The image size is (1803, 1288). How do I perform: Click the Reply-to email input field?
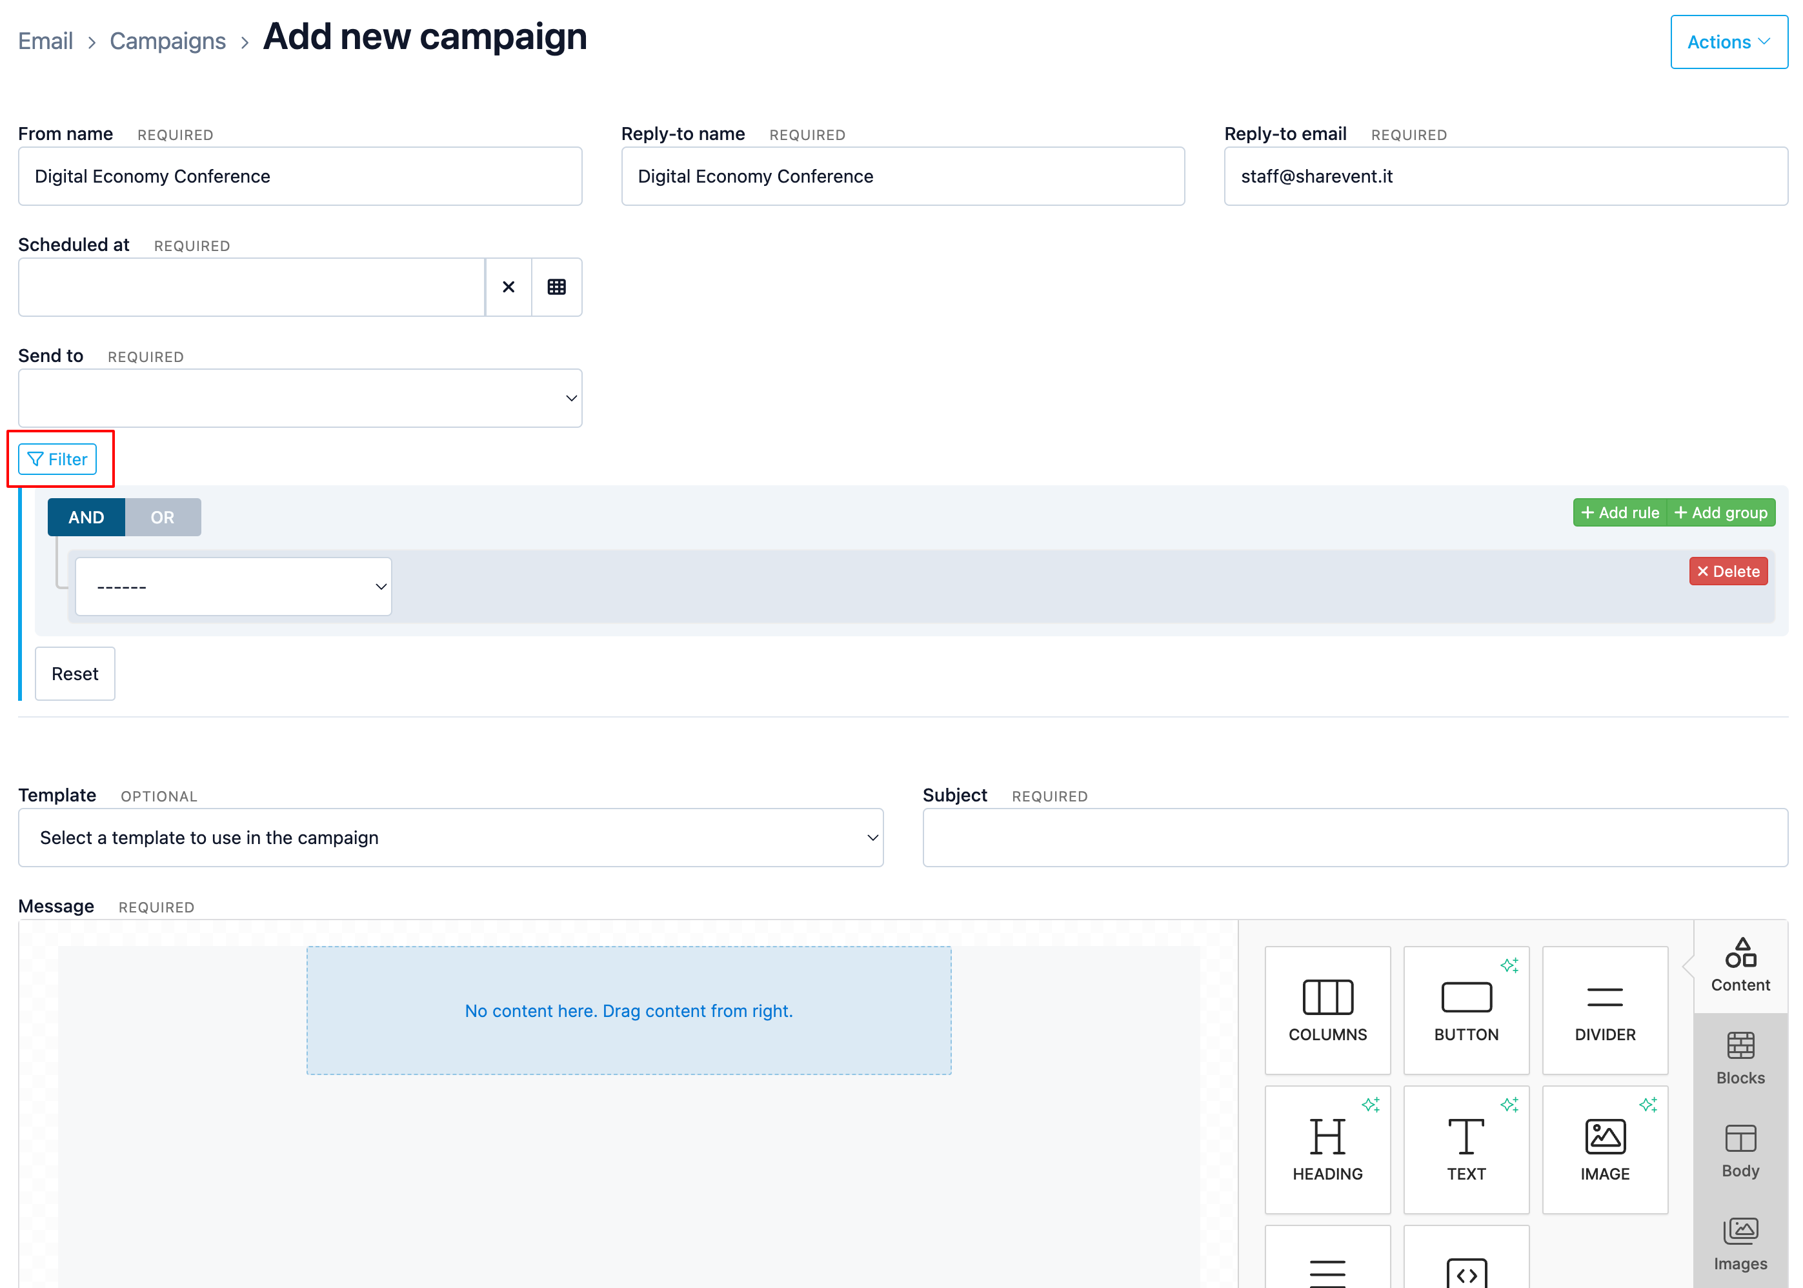point(1506,176)
